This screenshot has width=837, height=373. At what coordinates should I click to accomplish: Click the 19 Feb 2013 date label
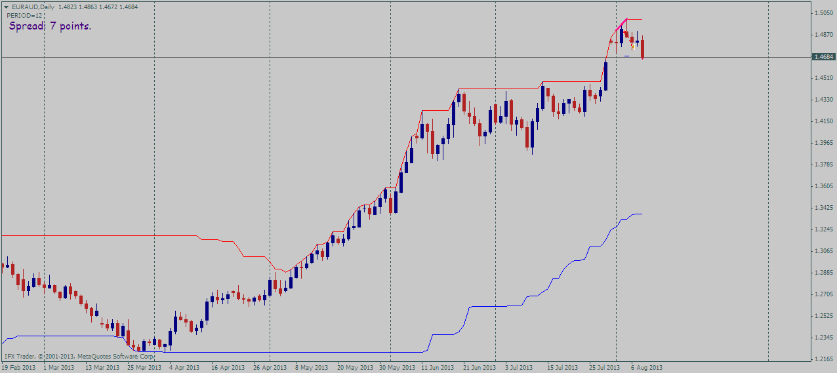tap(18, 368)
